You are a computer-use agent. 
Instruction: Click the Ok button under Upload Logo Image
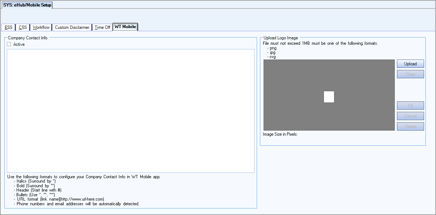[410, 105]
